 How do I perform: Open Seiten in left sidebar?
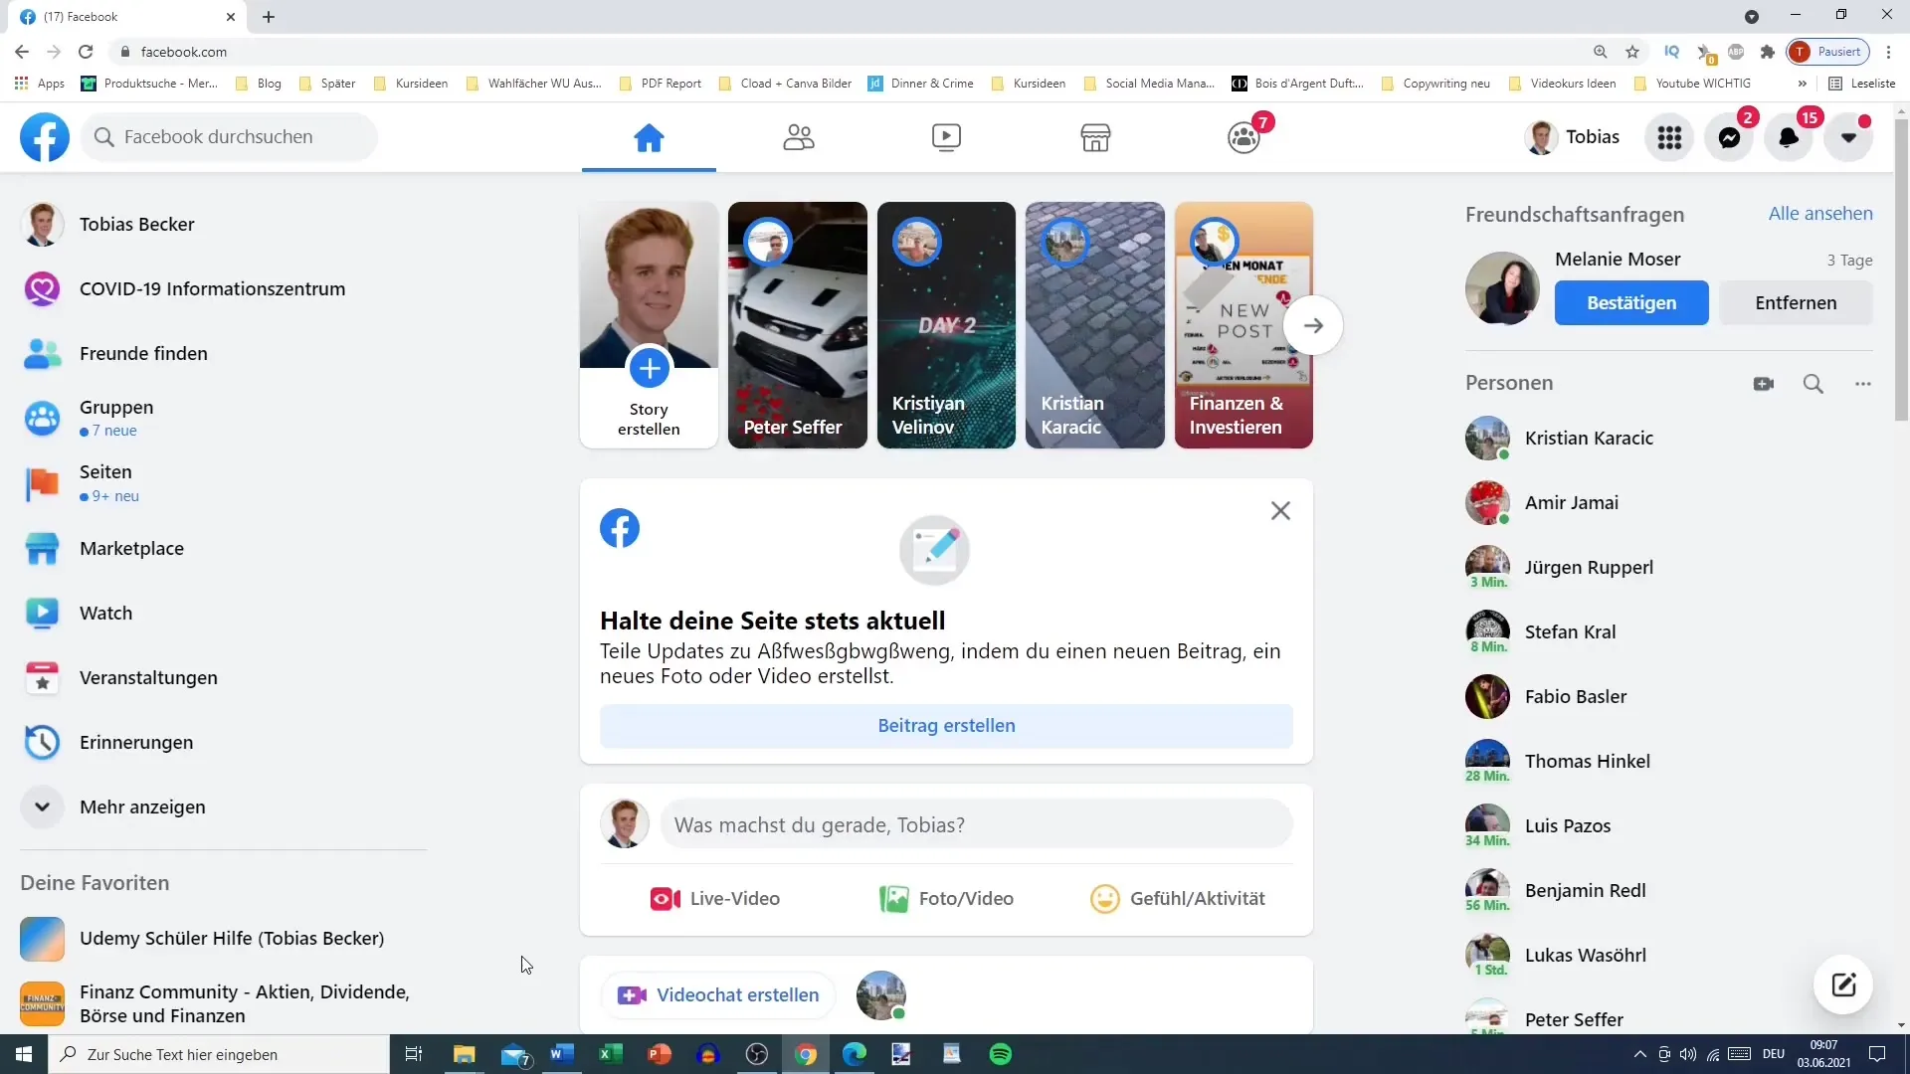[223, 483]
